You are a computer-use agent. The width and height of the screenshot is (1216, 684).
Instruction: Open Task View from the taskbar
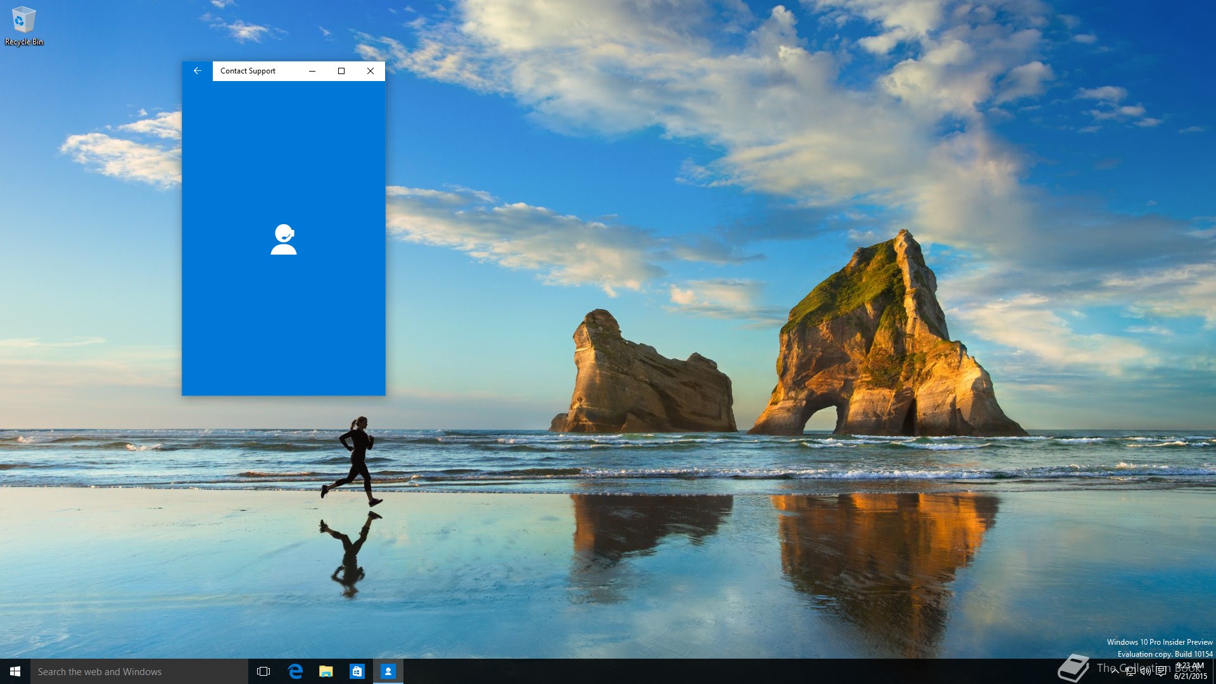(x=263, y=671)
